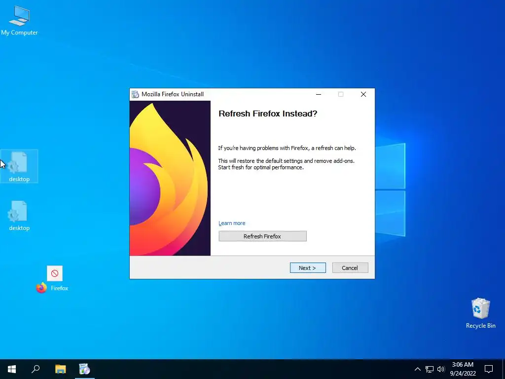Click the Refresh Firefox button
The height and width of the screenshot is (379, 505).
tap(262, 236)
